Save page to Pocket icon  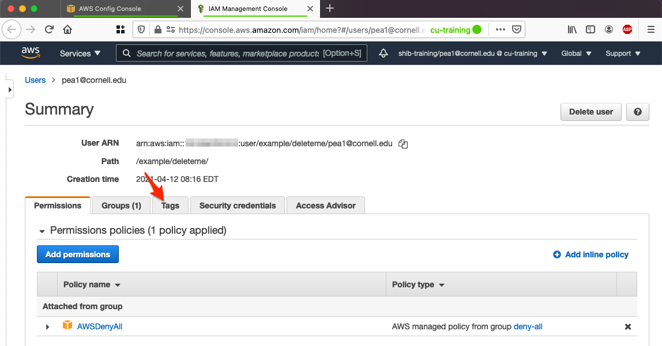click(516, 29)
